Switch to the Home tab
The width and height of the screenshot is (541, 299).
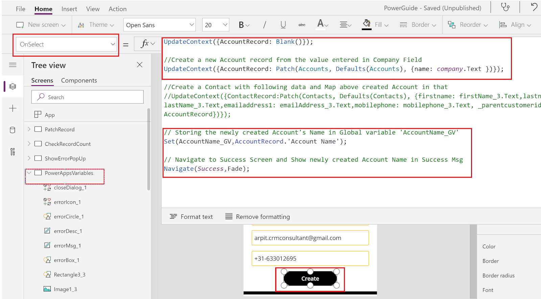point(43,9)
